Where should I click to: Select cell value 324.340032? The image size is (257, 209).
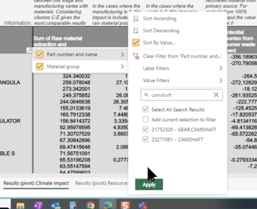point(77,76)
